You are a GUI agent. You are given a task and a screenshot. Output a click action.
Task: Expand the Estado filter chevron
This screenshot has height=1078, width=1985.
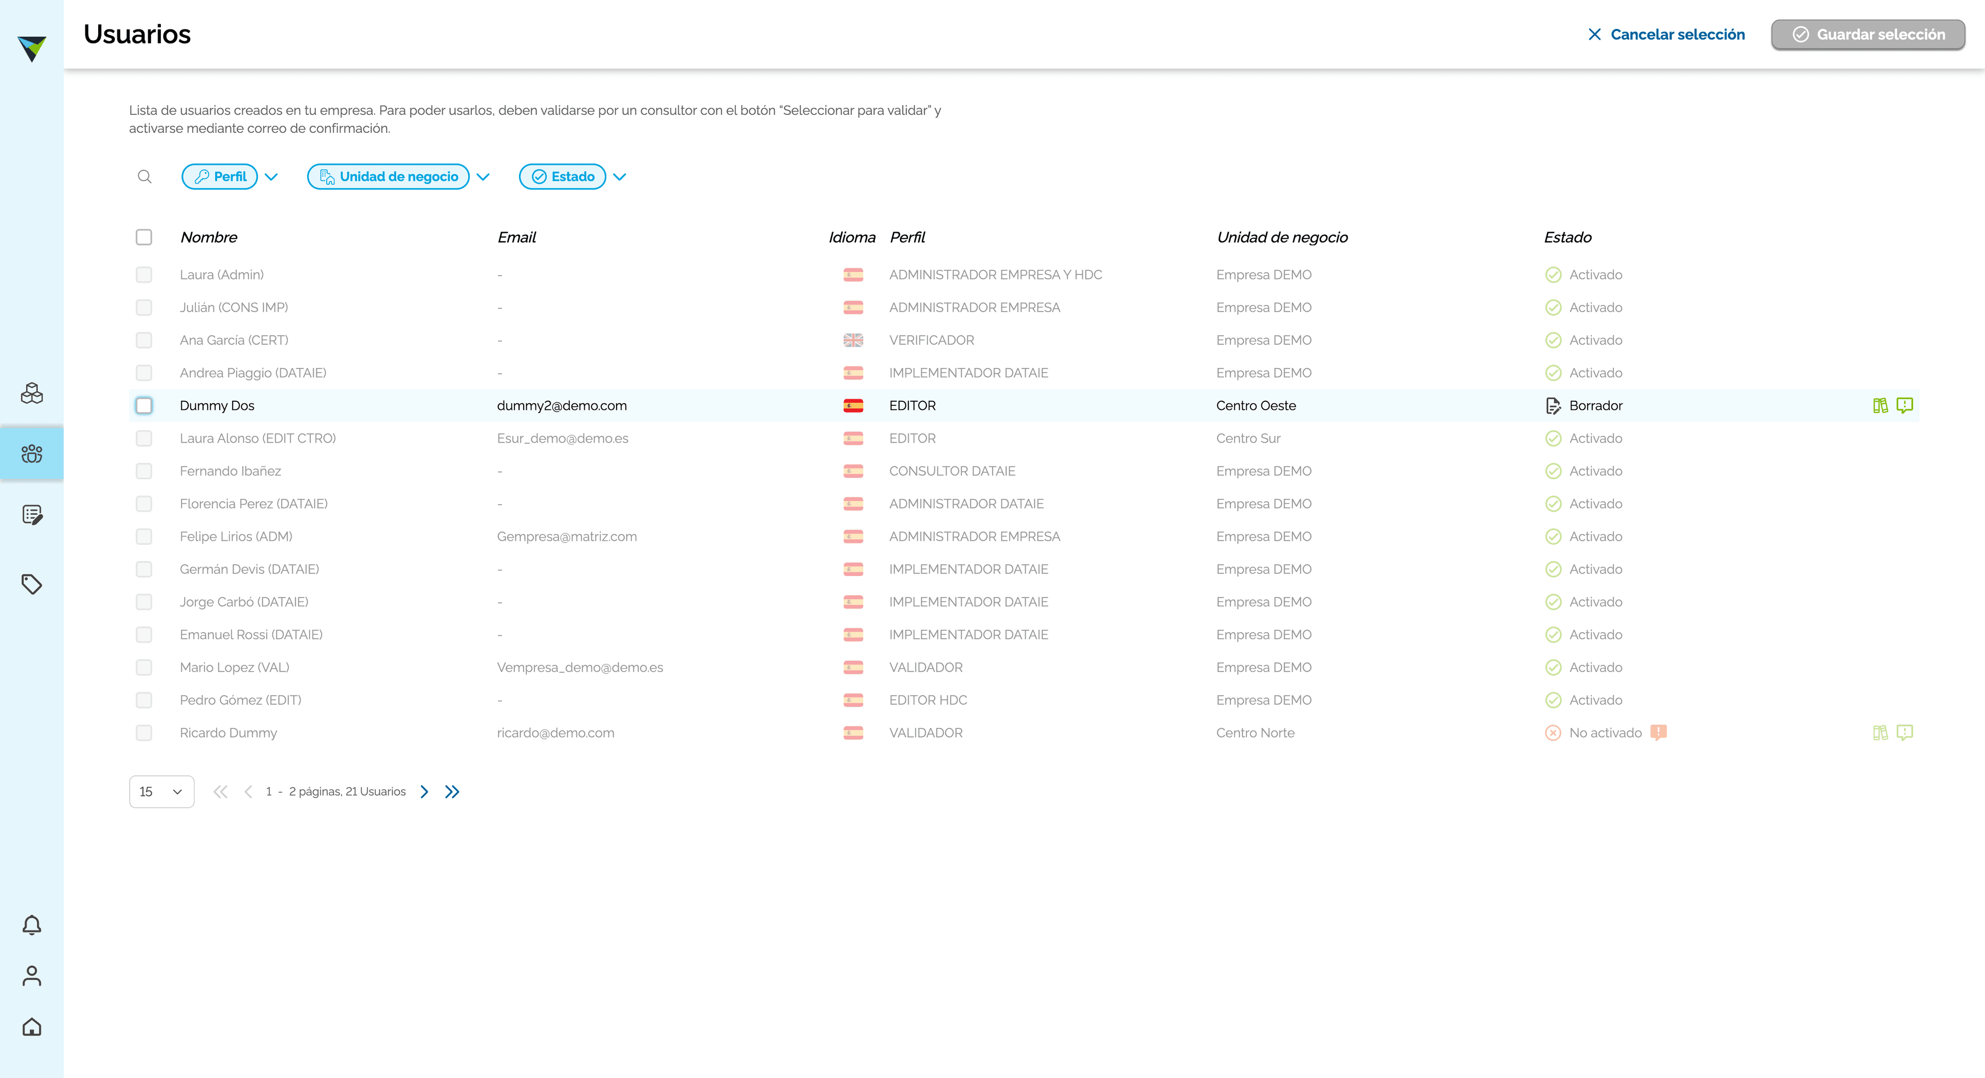click(620, 177)
